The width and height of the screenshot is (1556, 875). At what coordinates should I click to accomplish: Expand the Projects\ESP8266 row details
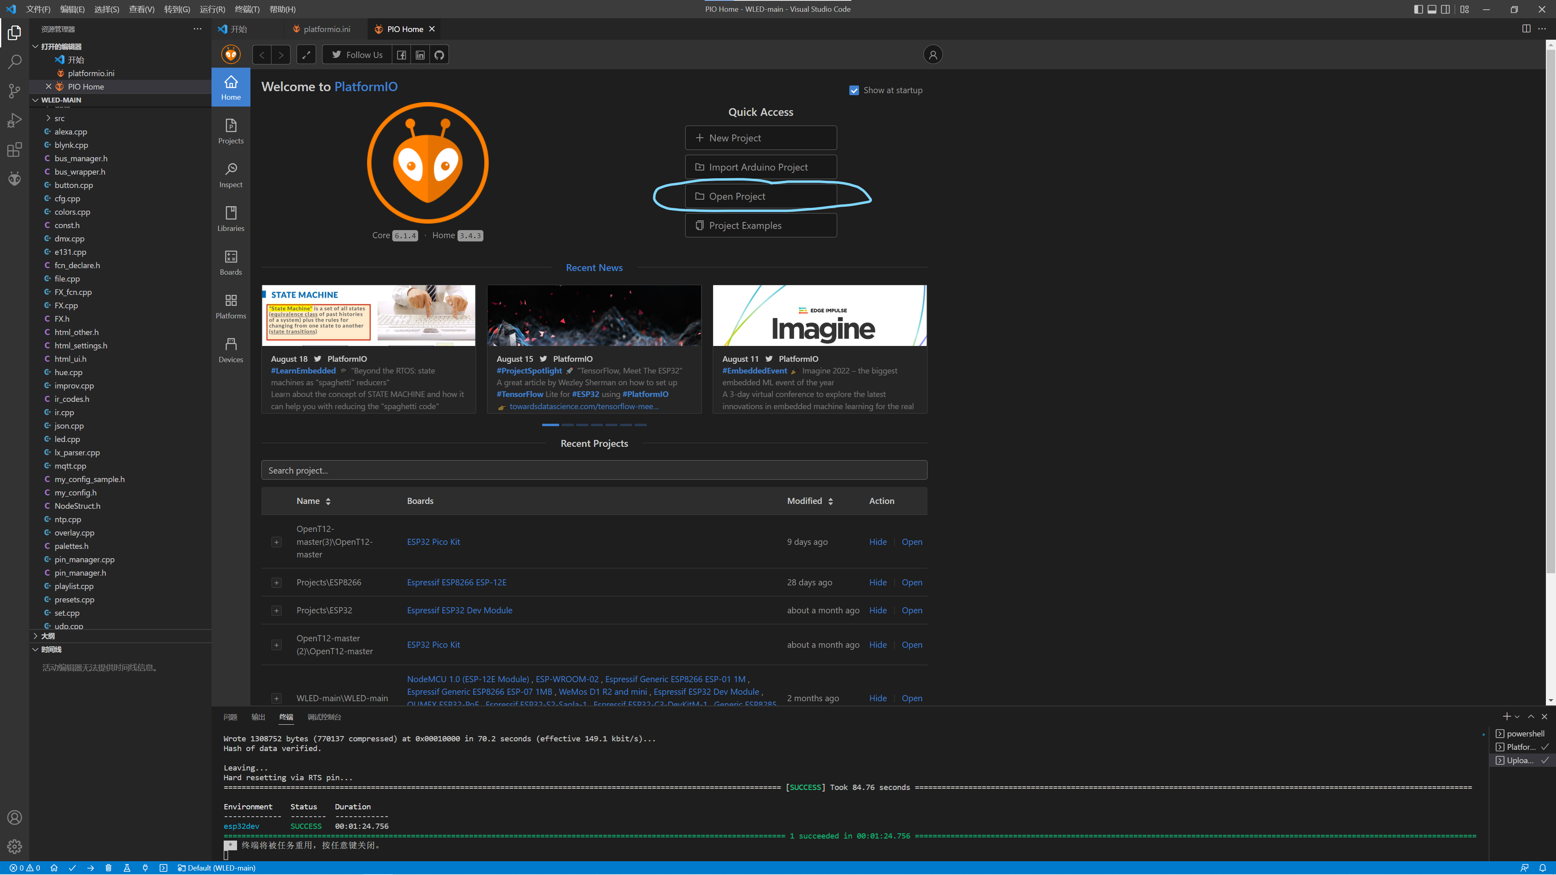pos(277,583)
